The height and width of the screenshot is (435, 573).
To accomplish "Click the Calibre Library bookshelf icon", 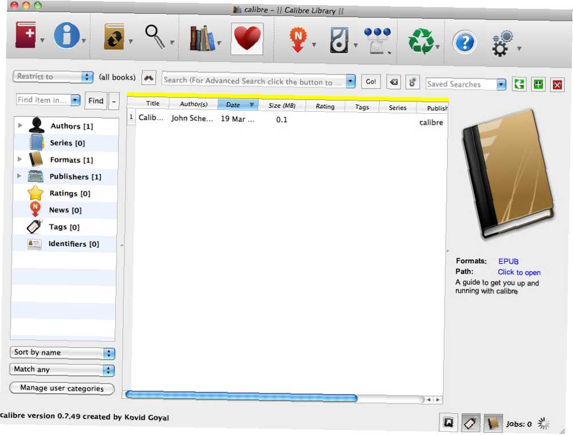I will (202, 38).
